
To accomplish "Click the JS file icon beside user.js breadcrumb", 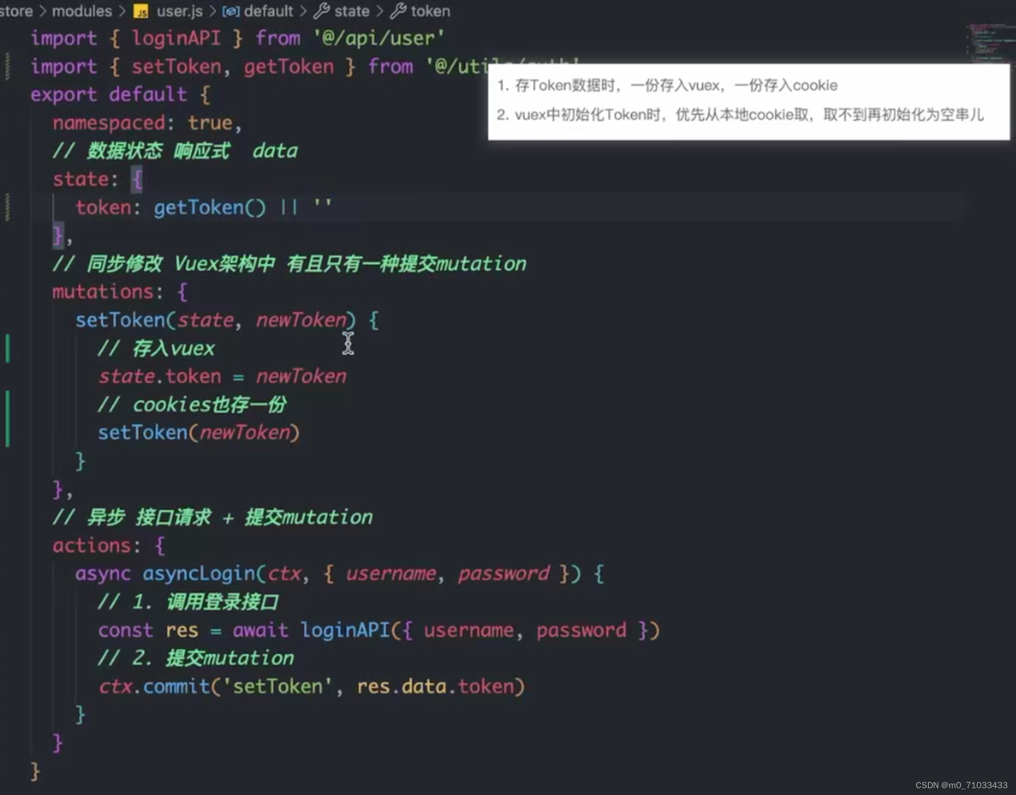I will (x=141, y=10).
